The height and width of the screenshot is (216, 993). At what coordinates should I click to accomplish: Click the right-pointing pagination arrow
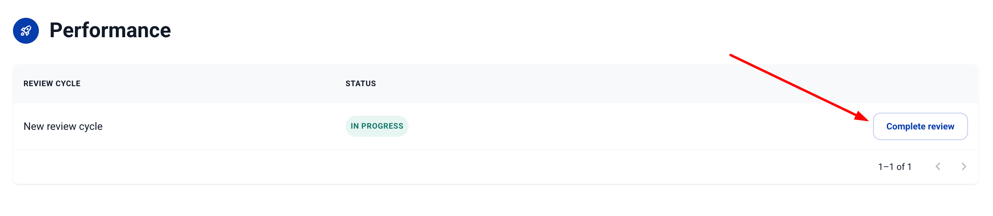(964, 167)
